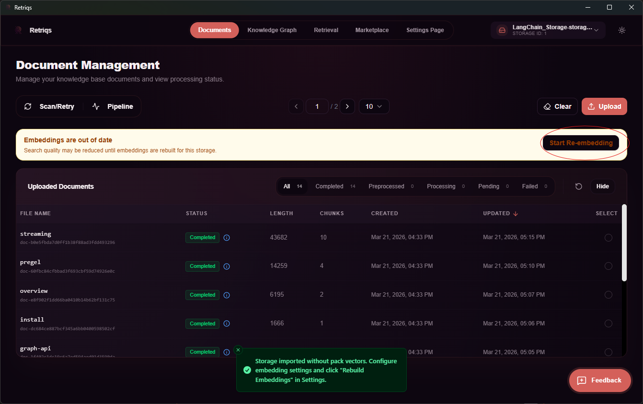The height and width of the screenshot is (404, 643).
Task: Select the streaming document radio circle
Action: click(608, 238)
